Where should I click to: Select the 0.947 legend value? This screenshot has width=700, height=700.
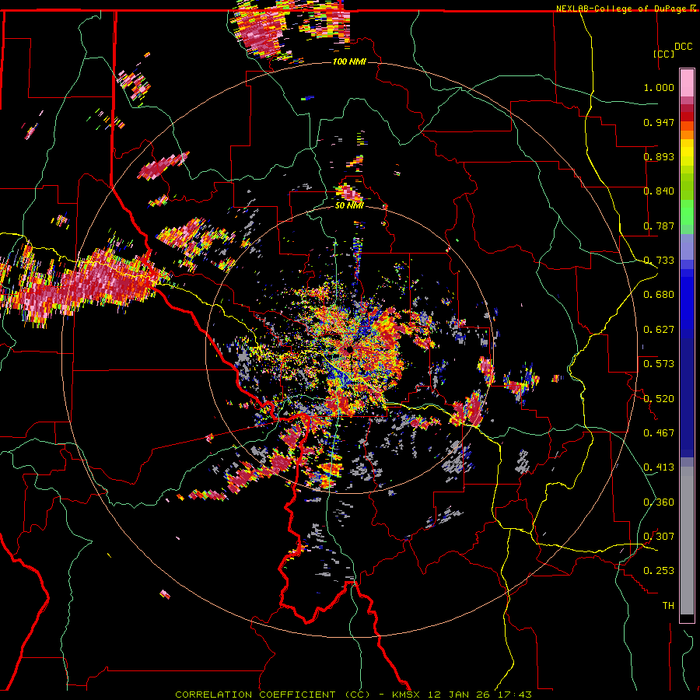tap(659, 122)
